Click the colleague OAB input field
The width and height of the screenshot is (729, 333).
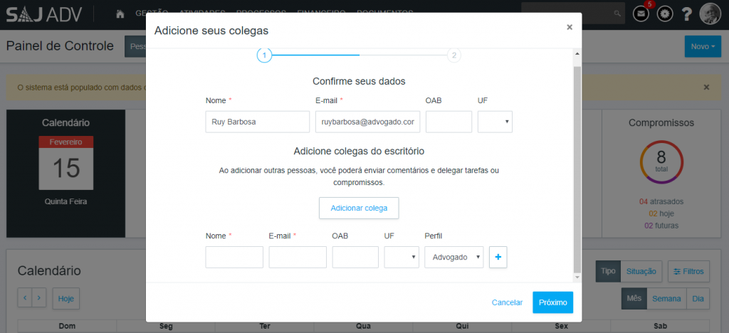pyautogui.click(x=355, y=258)
